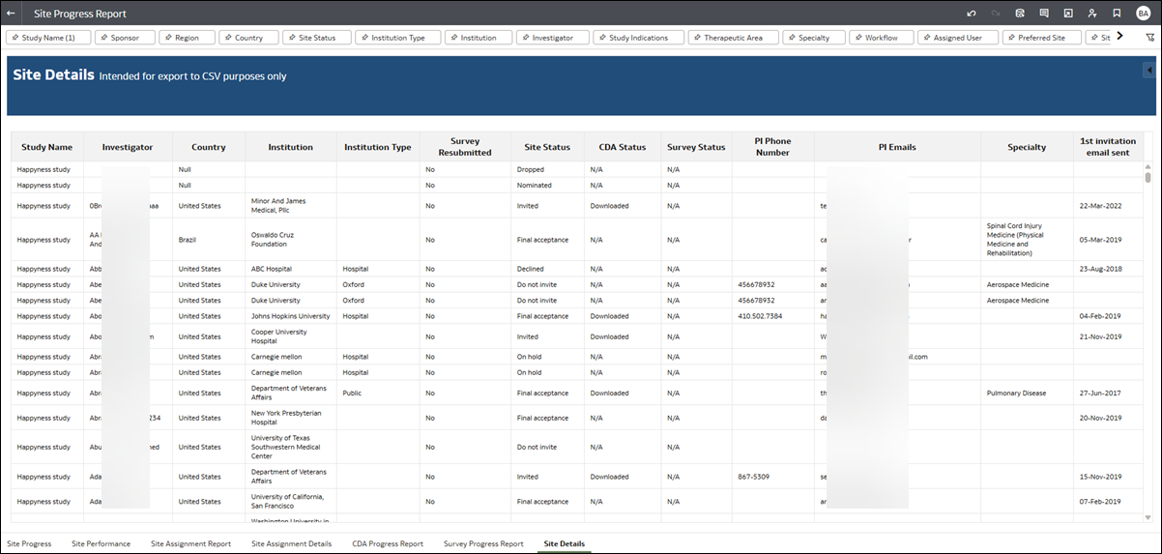Open the Institution Type filter

(397, 38)
